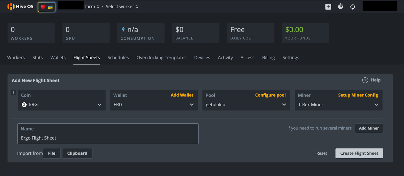Image resolution: width=404 pixels, height=176 pixels.
Task: Open the Wallets tab
Action: [58, 57]
